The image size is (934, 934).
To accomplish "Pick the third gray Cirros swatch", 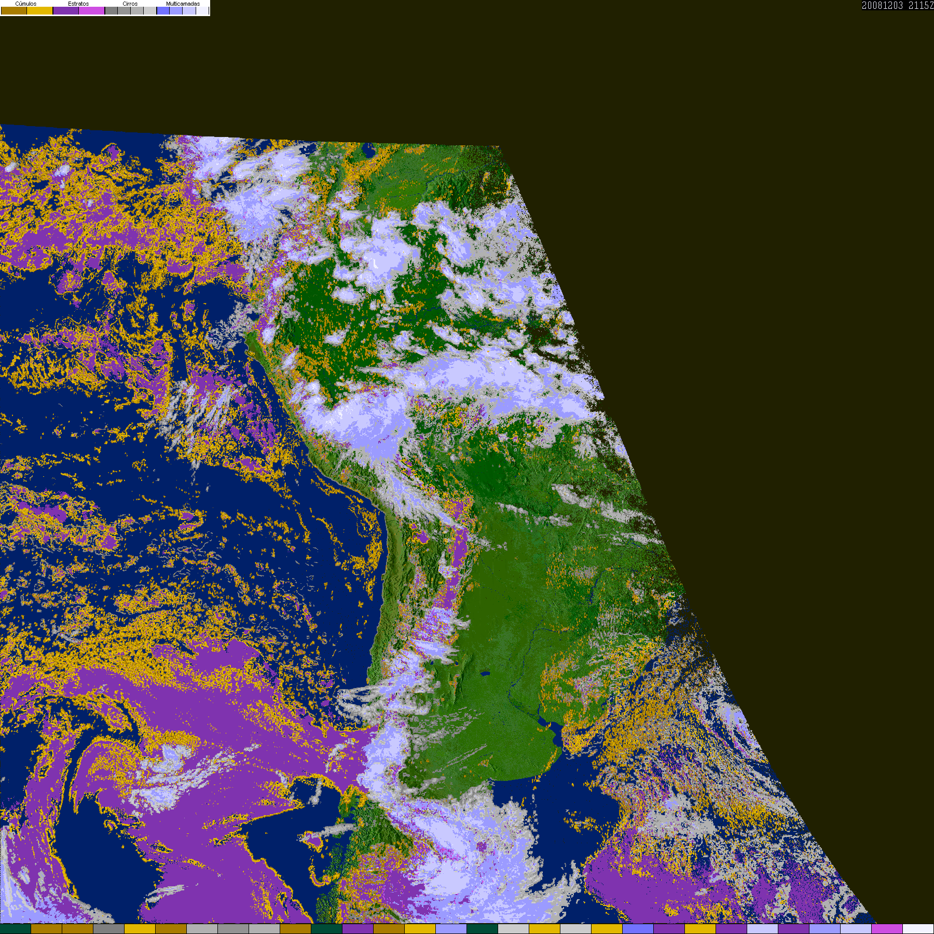I will 137,10.
